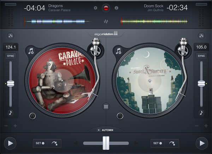This screenshot has height=154, width=212.
Task: Start Automix mode
Action: [106, 130]
